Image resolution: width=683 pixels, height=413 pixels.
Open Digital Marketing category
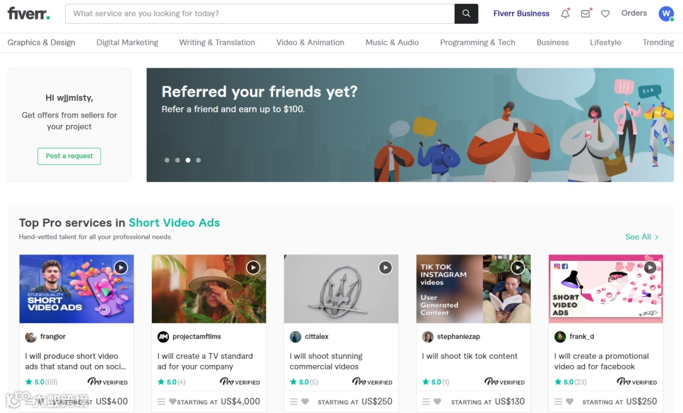(x=127, y=42)
